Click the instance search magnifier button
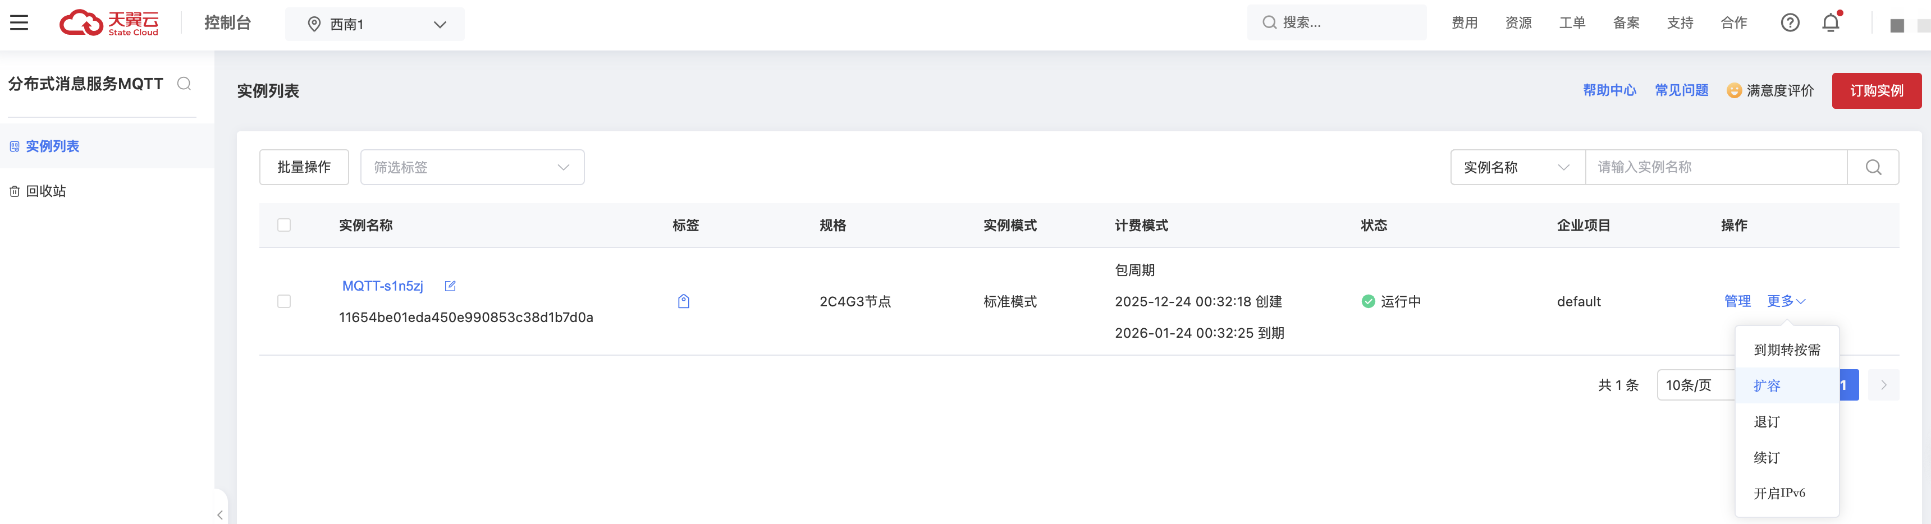The height and width of the screenshot is (524, 1931). [x=1873, y=167]
